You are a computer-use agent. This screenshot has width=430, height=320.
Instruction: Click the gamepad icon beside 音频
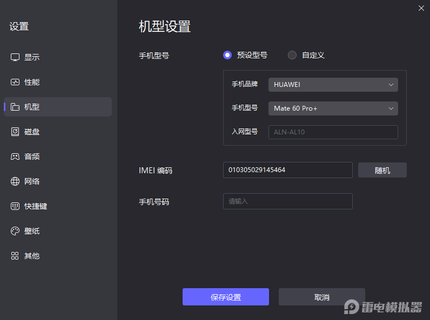coord(15,156)
